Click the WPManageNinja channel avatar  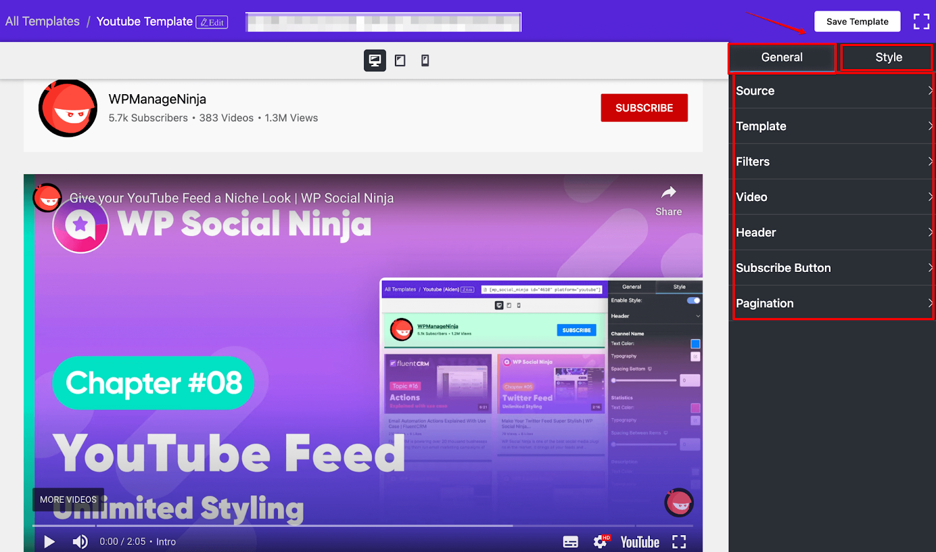pos(68,108)
